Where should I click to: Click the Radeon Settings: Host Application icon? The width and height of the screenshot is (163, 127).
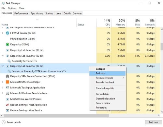point(7,105)
